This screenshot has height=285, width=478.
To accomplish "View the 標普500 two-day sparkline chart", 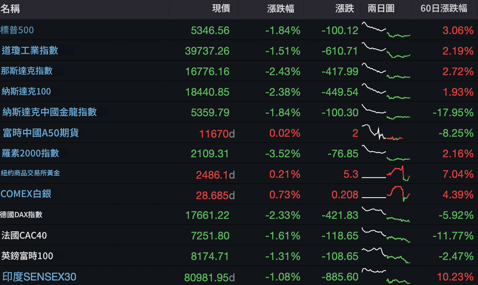I will click(x=386, y=30).
